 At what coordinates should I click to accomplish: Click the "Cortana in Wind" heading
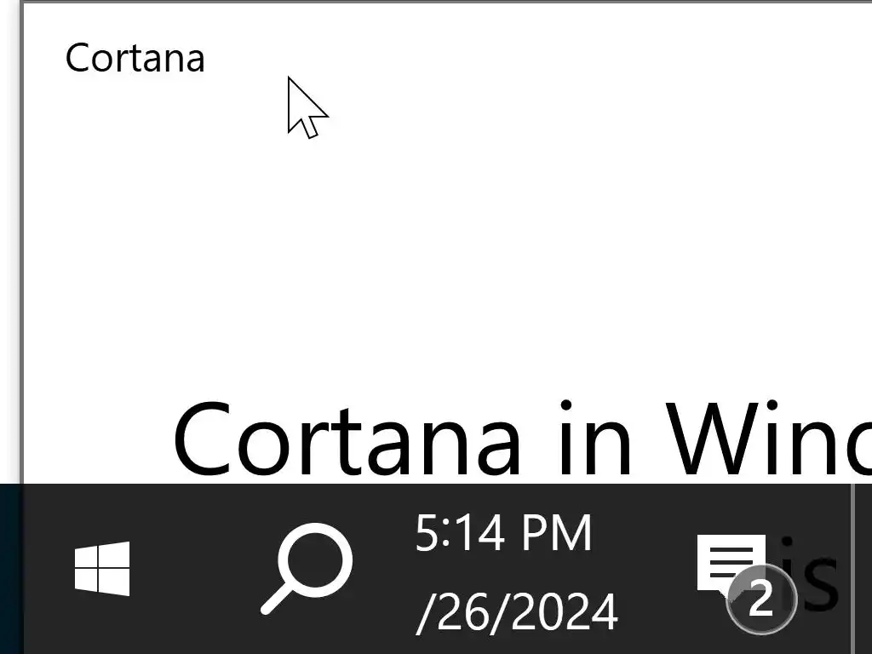[x=522, y=439]
